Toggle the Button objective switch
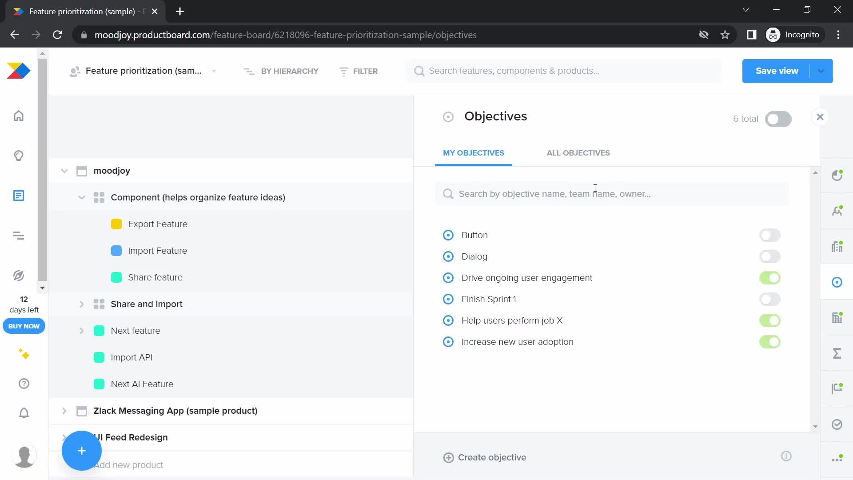Image resolution: width=853 pixels, height=480 pixels. point(770,235)
